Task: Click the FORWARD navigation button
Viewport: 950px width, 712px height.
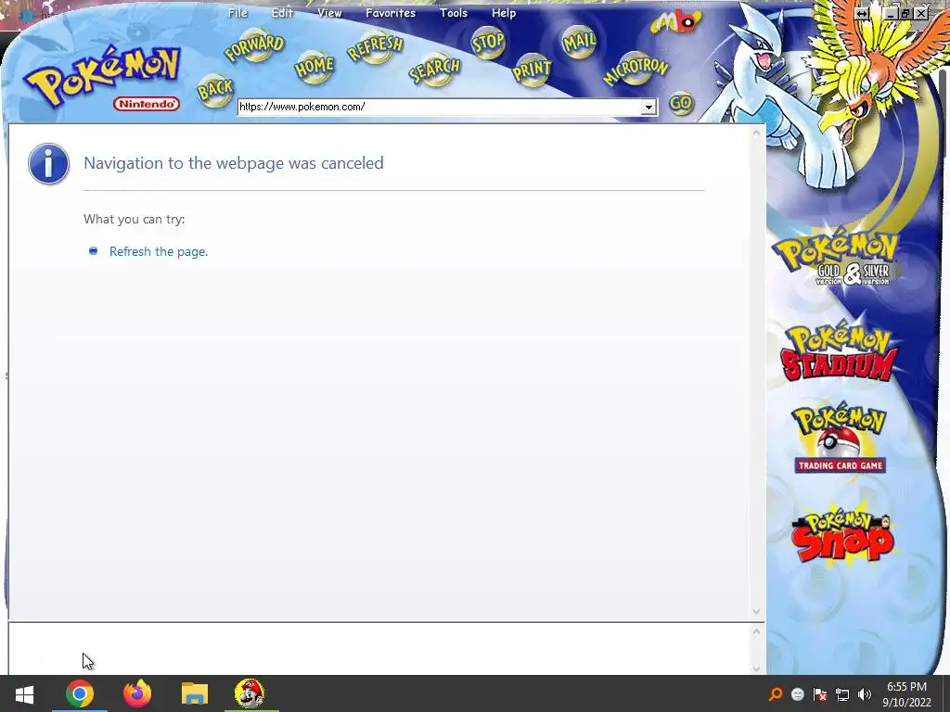Action: pyautogui.click(x=254, y=46)
